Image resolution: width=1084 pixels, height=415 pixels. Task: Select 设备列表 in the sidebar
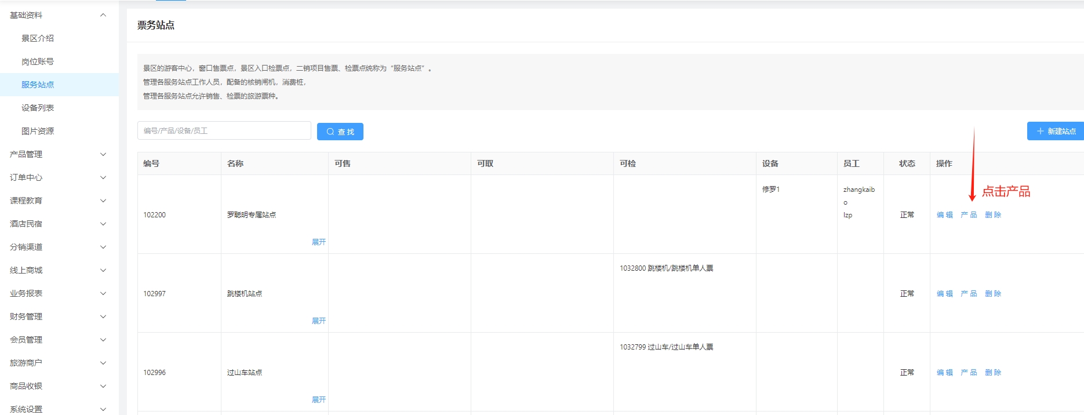point(38,108)
